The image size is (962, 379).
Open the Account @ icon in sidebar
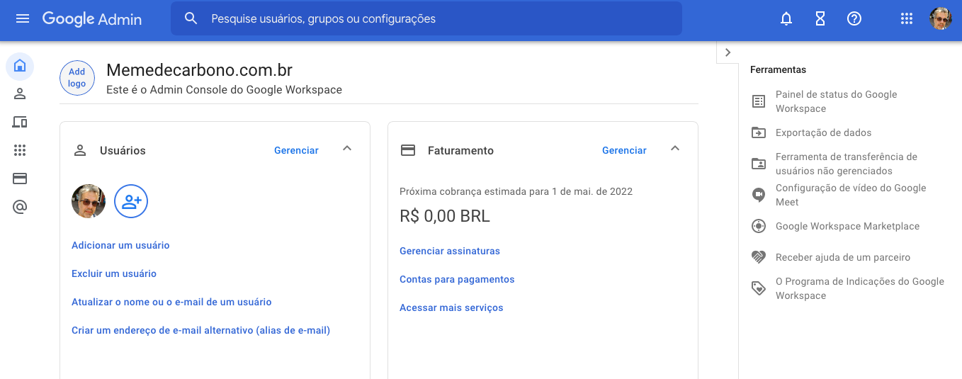(x=20, y=207)
